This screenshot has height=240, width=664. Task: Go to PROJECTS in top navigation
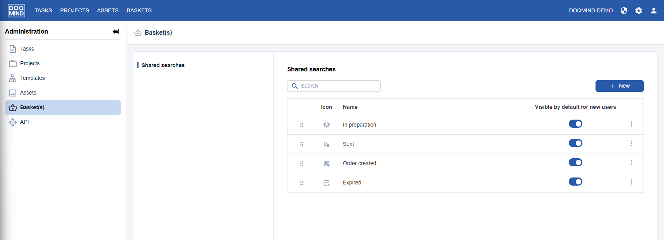74,10
